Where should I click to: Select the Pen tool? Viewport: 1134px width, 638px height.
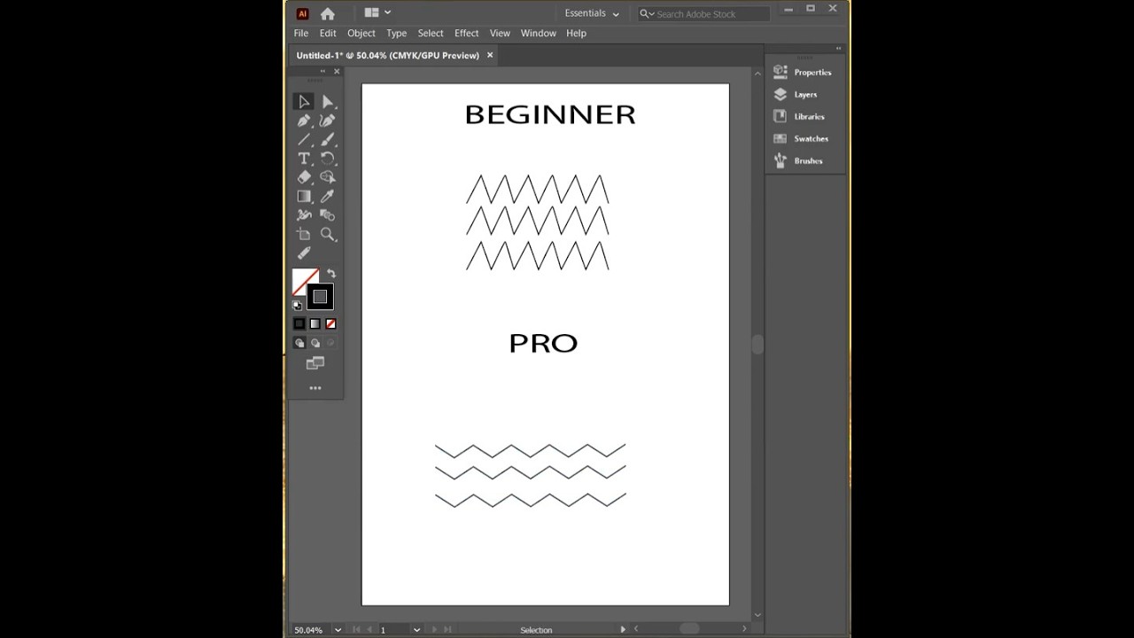tap(304, 121)
